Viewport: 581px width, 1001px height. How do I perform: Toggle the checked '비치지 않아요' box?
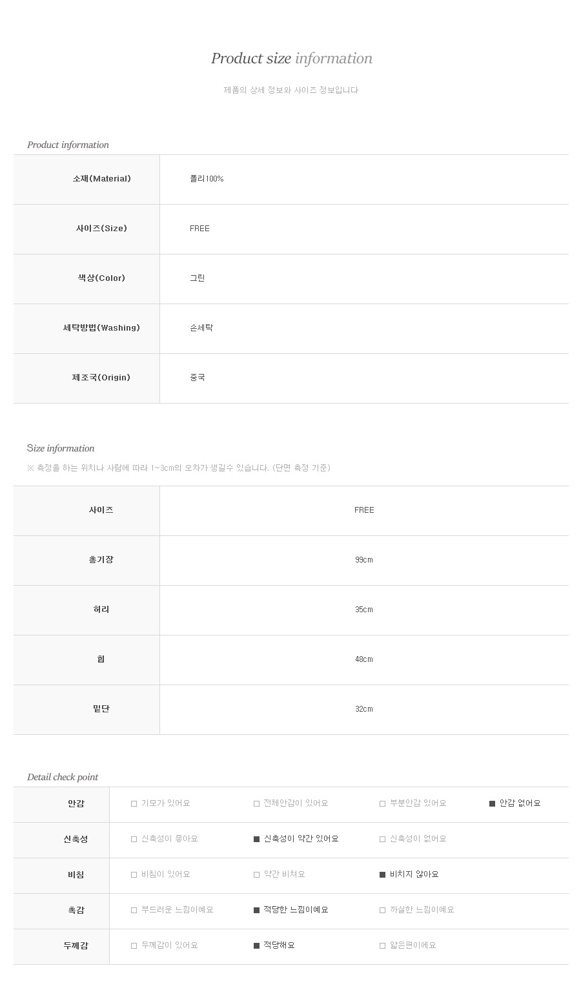pyautogui.click(x=382, y=875)
